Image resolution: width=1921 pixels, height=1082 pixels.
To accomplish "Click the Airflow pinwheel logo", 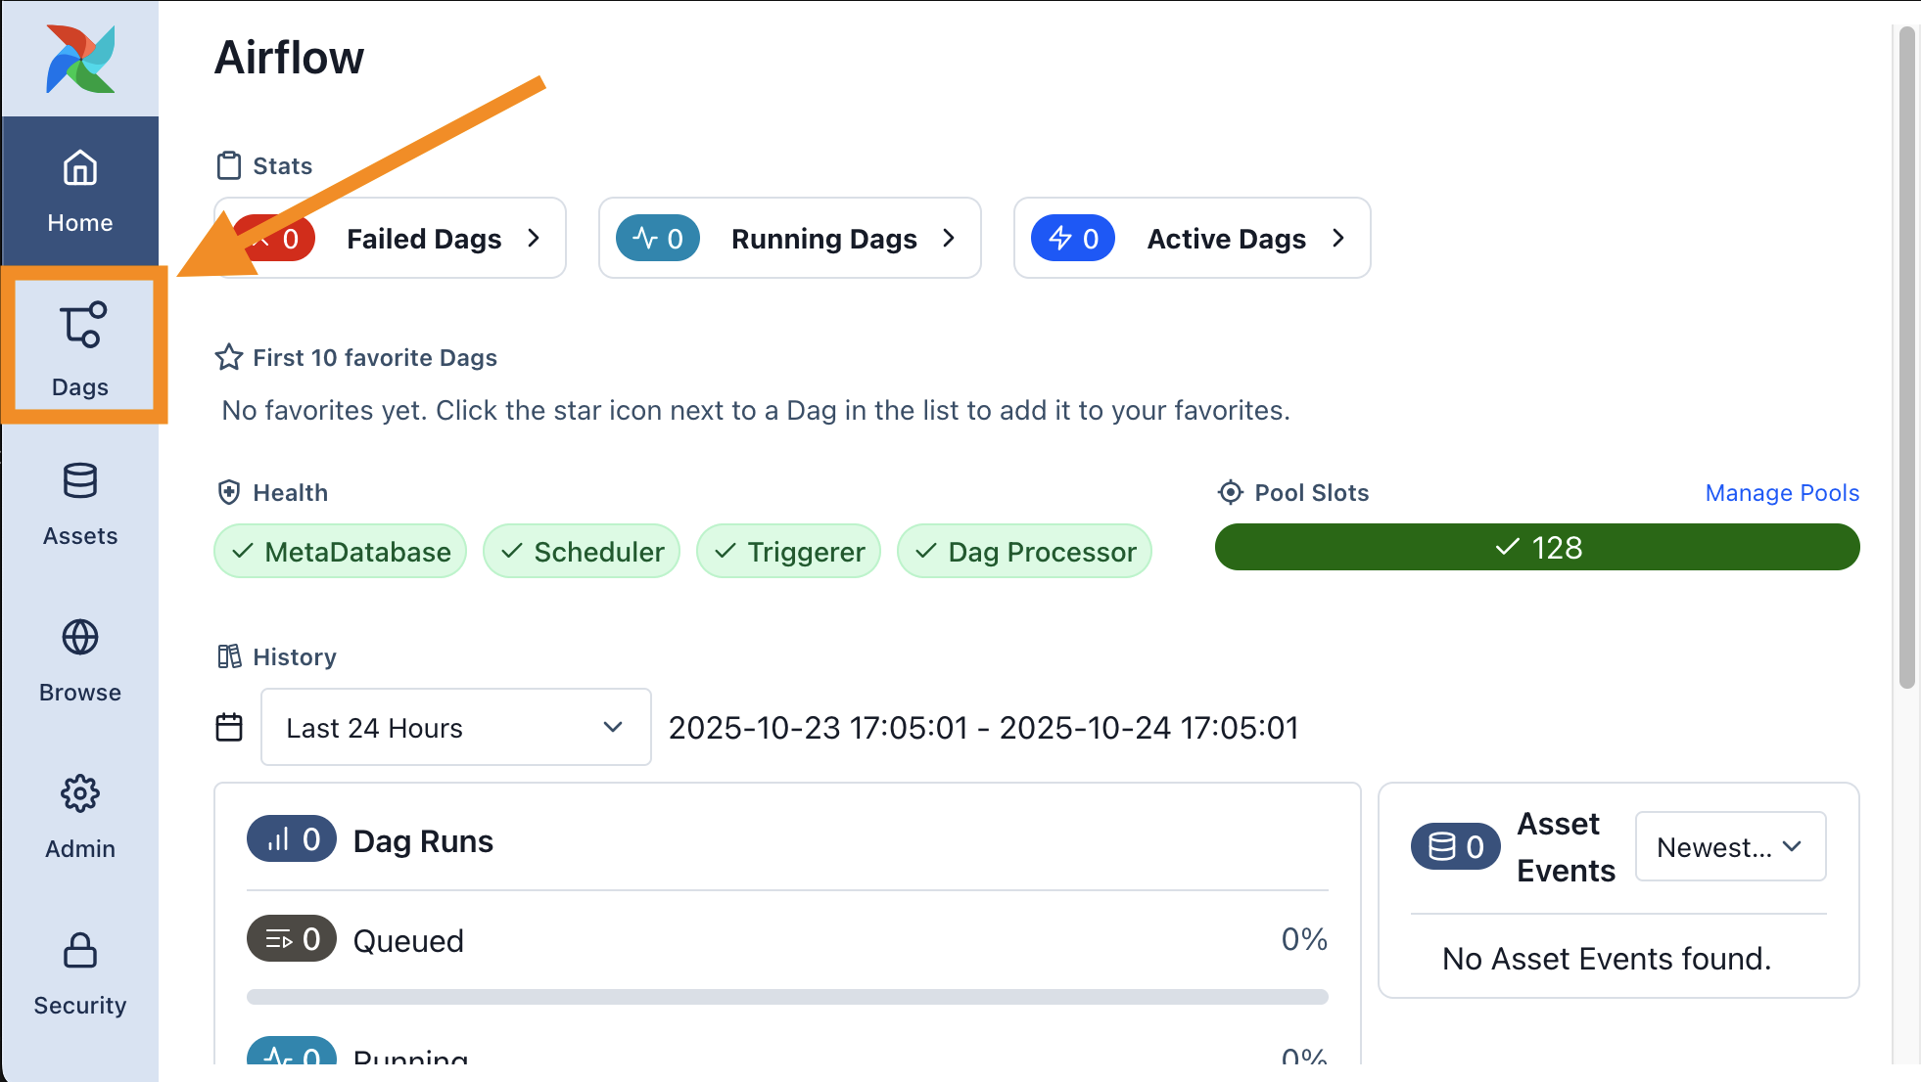I will 80,59.
